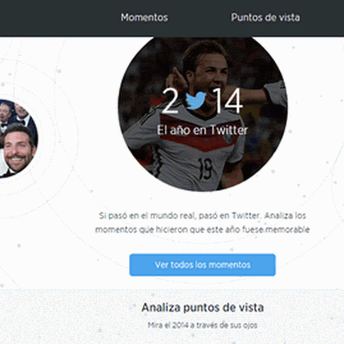Click the Twitter bird logo in 2014
344x344 pixels.
click(196, 101)
